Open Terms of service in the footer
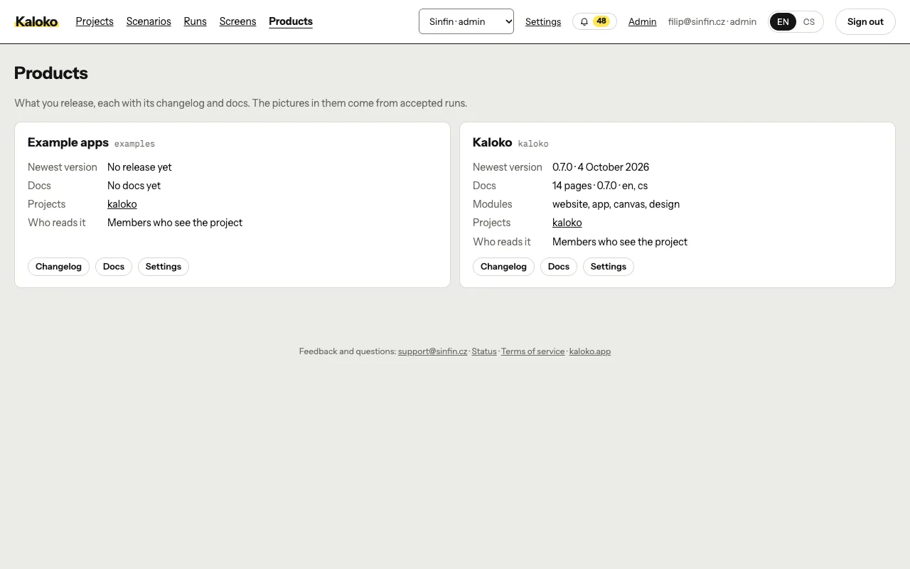This screenshot has height=569, width=910. [532, 351]
